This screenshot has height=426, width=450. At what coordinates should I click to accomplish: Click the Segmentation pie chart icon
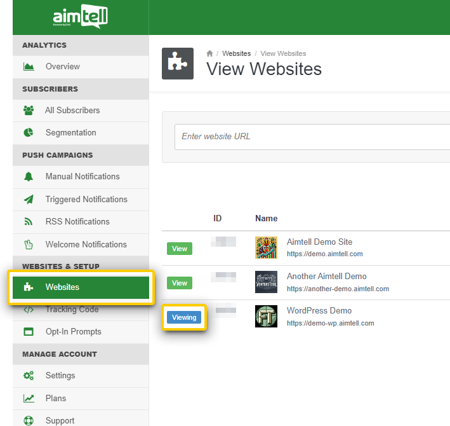(x=29, y=133)
